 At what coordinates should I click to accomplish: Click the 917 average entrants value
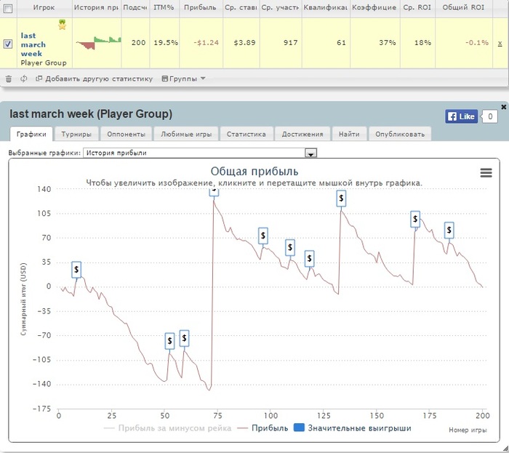[x=291, y=43]
